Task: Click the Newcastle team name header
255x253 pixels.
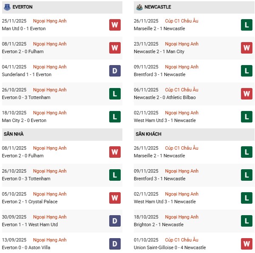Action: click(x=158, y=7)
